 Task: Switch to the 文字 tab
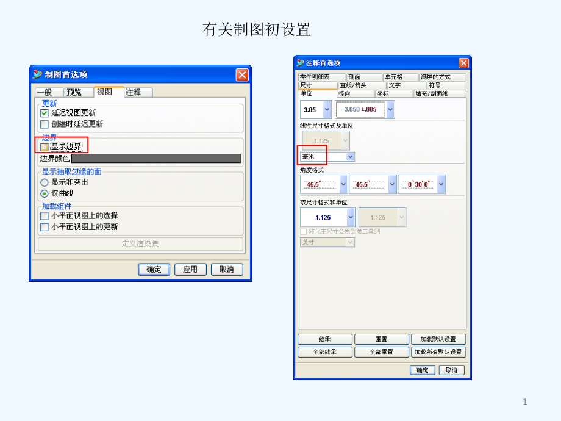tap(396, 85)
